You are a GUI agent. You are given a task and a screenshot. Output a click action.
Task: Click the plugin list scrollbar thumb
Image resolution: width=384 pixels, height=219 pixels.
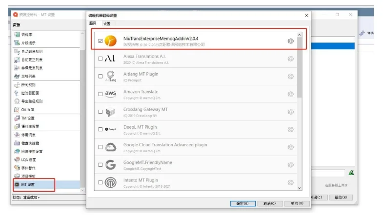pos(299,67)
